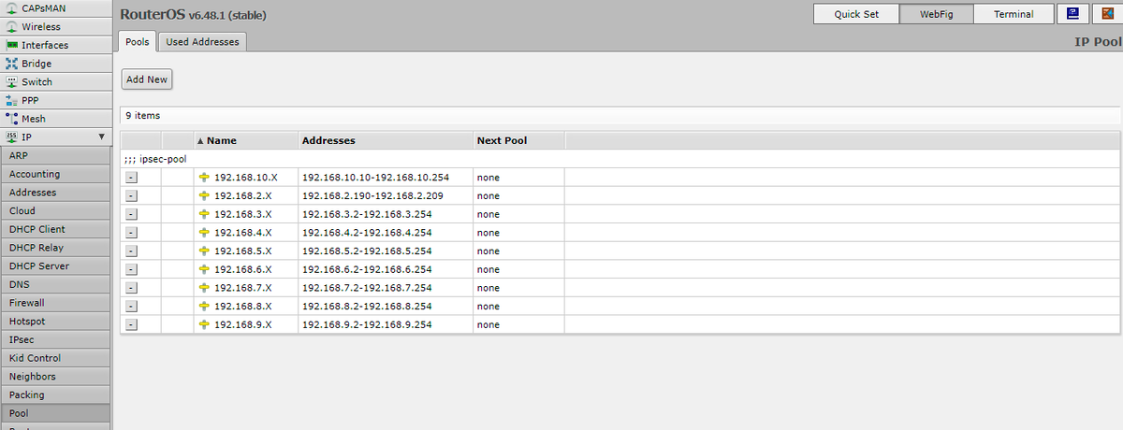Open the CAPsMAN menu icon
The width and height of the screenshot is (1123, 430).
coord(12,8)
